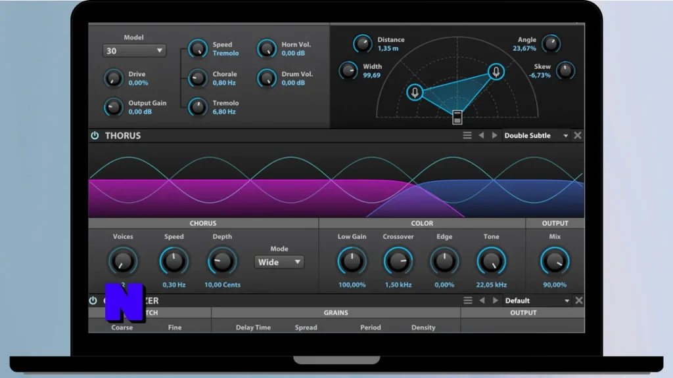Open the Model dropdown showing 30
This screenshot has height=378, width=673.
click(x=134, y=51)
